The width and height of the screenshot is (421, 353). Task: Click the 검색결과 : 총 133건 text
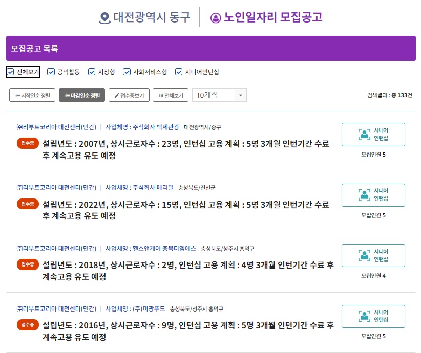coord(390,95)
